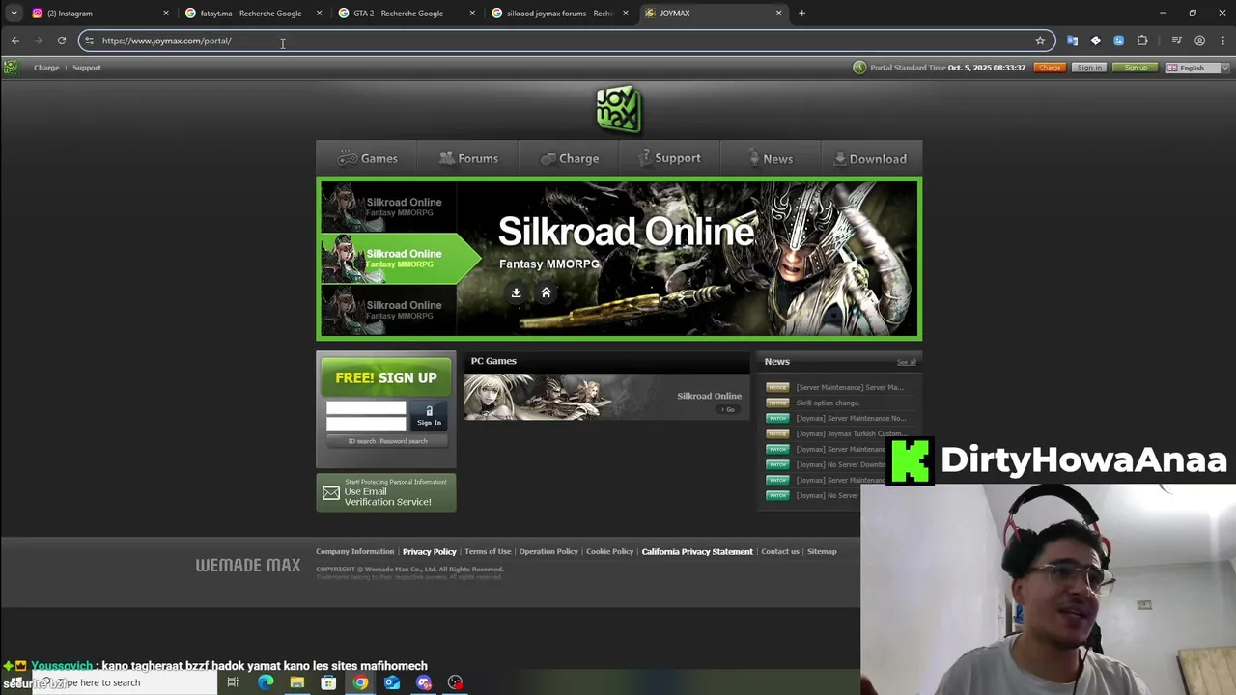View site information icon in address bar
The image size is (1236, 695).
tap(89, 41)
